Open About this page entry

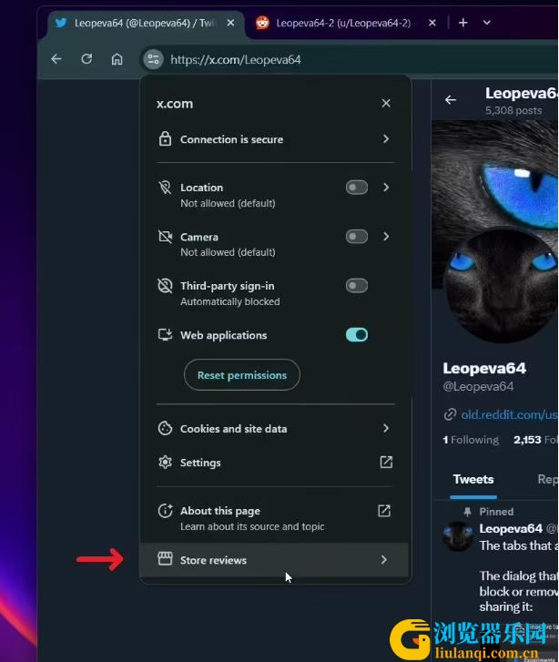276,518
